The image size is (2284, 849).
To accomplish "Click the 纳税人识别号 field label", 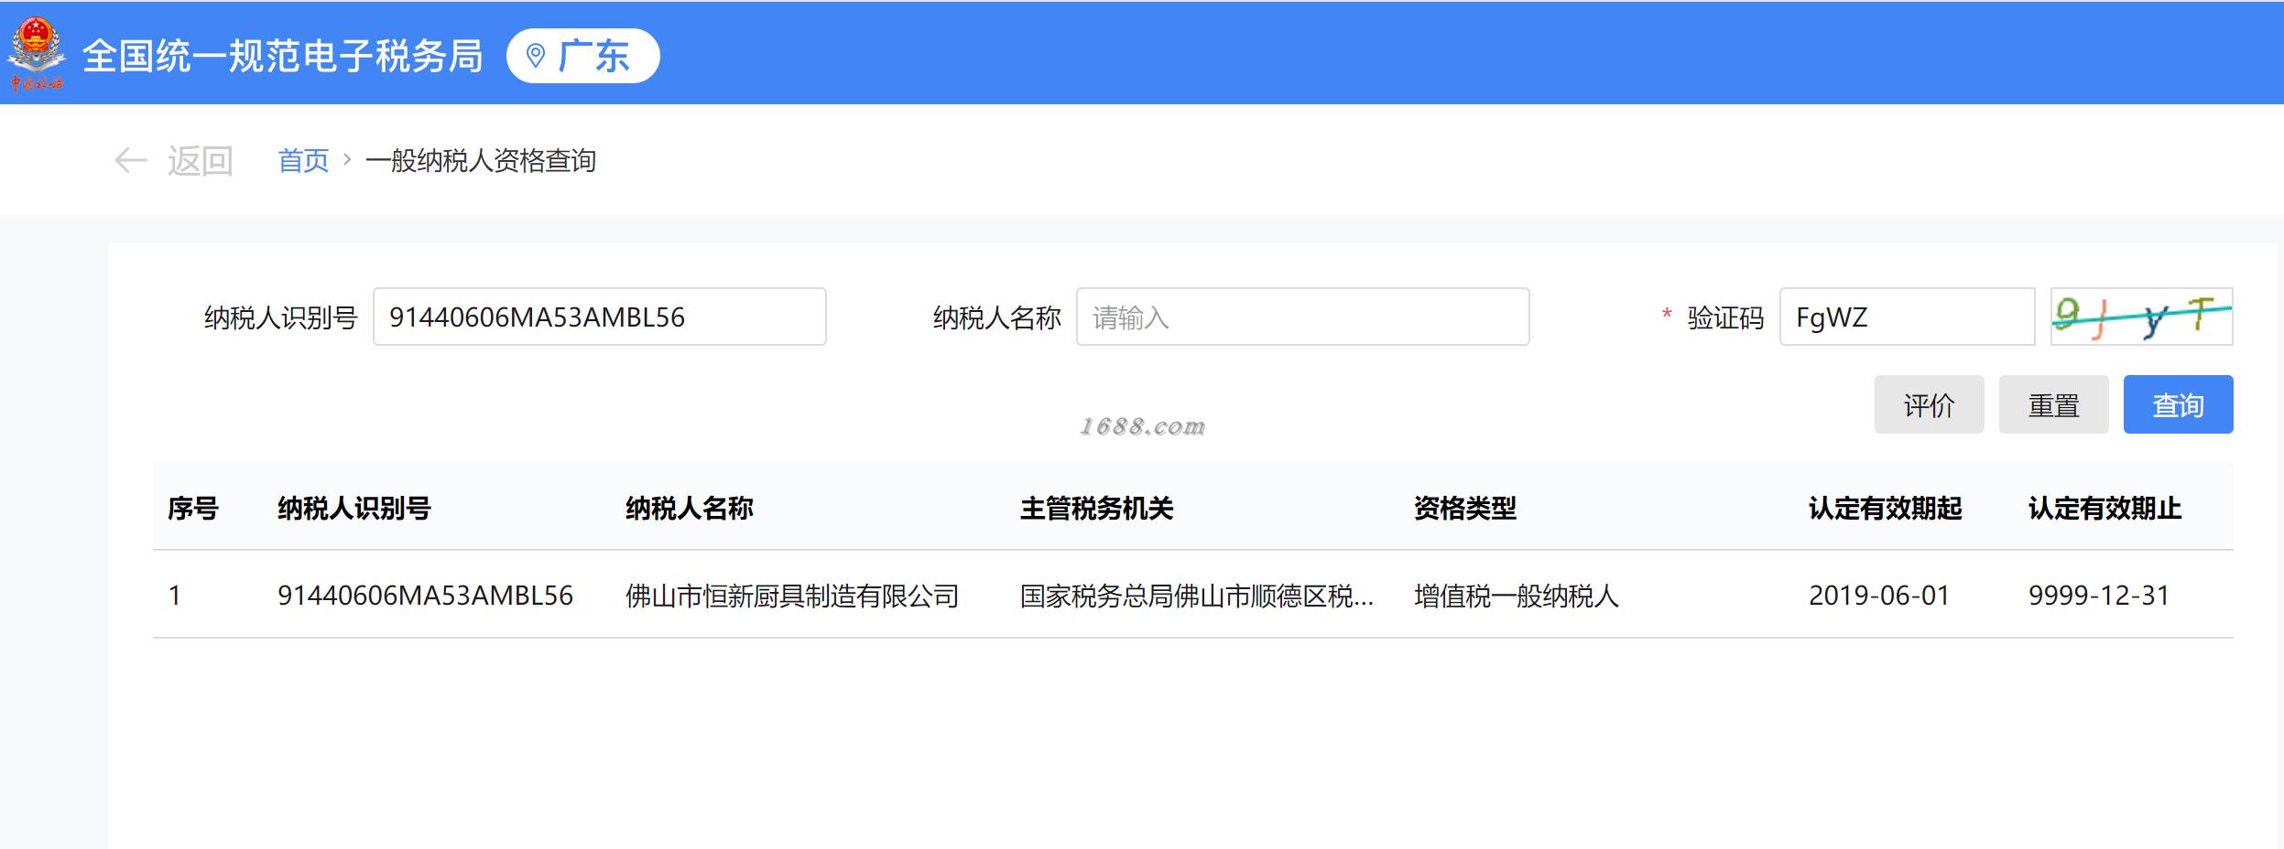I will pos(280,317).
